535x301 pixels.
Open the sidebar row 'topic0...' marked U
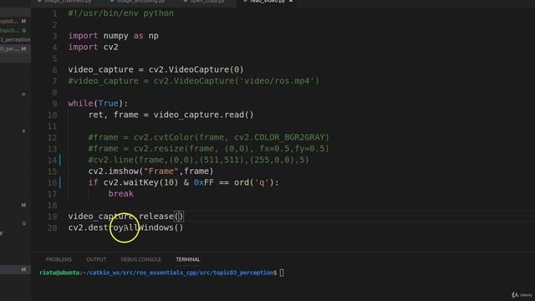pyautogui.click(x=15, y=30)
